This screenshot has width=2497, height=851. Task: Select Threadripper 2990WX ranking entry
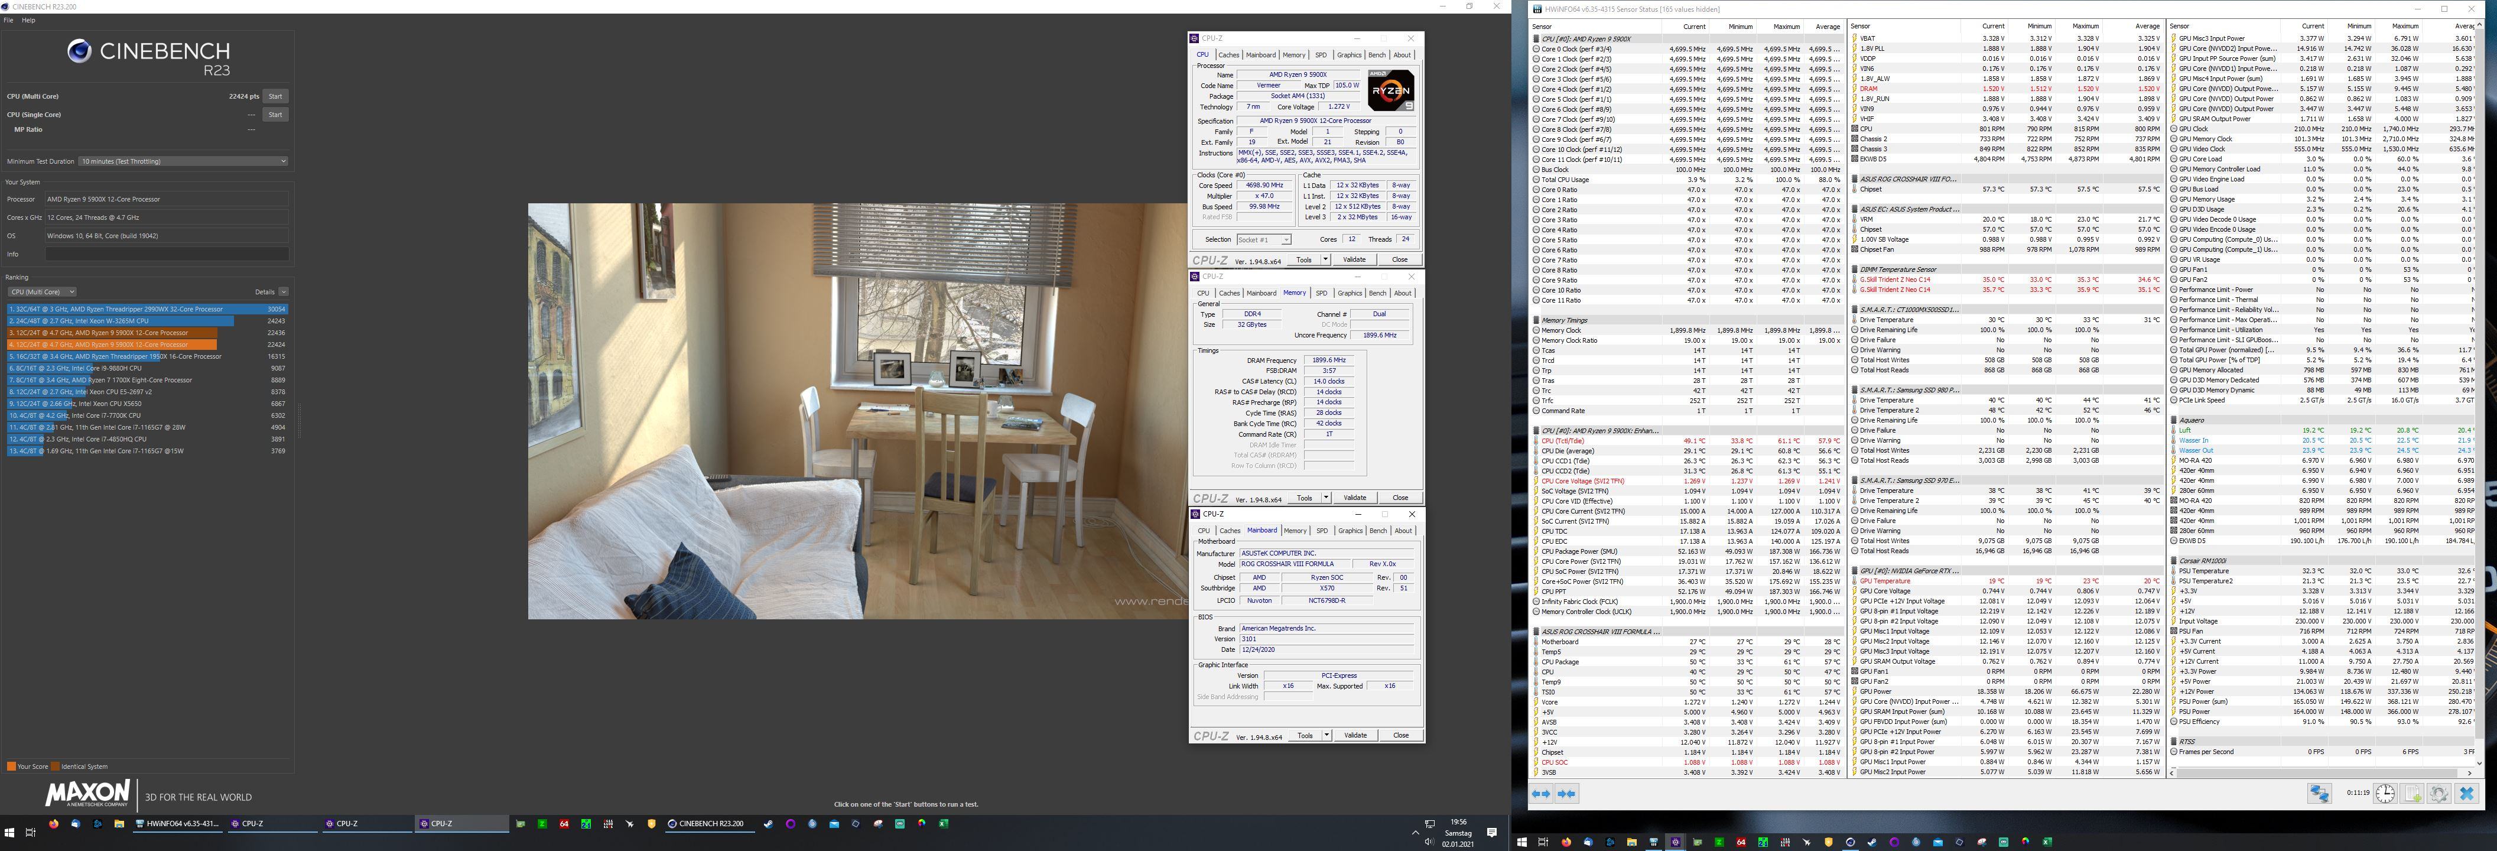[x=147, y=309]
